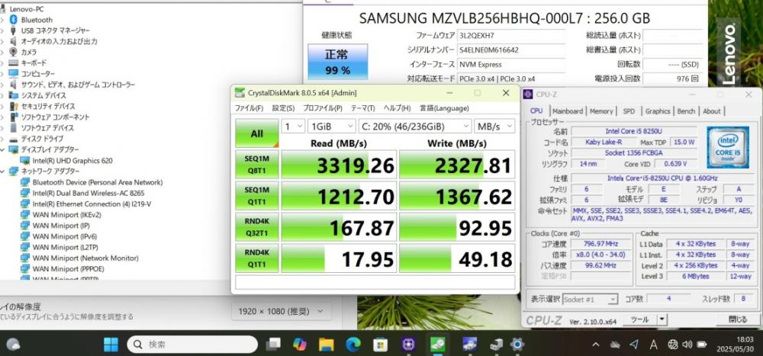Click the 正常 99% health status button
Screen dimensions: 763x356
(338, 62)
